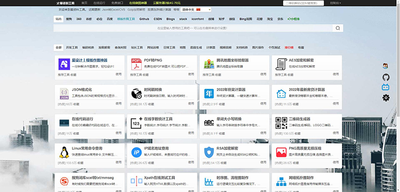Open the Tencent map coordinate picker icon
The height and width of the screenshot is (192, 400).
point(209,64)
